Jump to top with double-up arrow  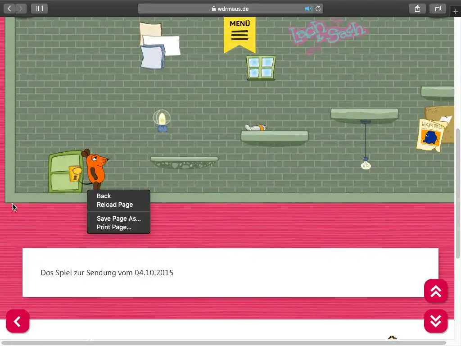(436, 291)
